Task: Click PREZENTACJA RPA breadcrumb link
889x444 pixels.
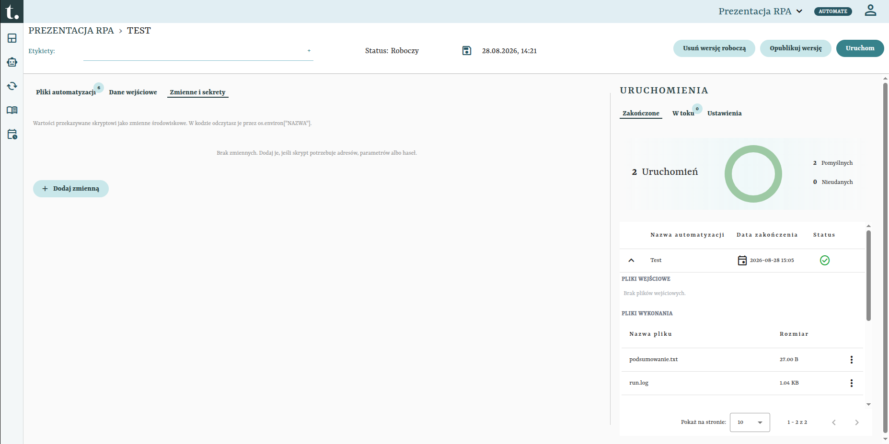Action: click(x=71, y=31)
